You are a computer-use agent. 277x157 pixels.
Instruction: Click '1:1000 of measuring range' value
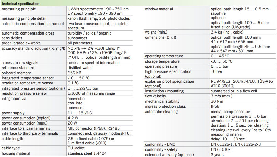tap(91, 93)
